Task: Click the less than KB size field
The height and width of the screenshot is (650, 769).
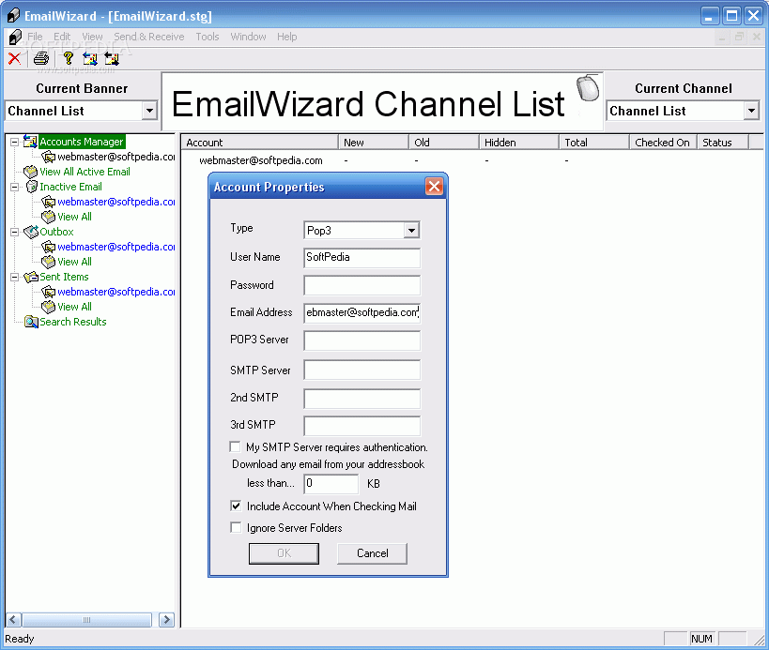Action: tap(331, 484)
